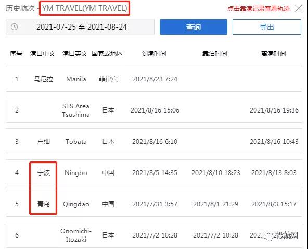Click the 导出 export button
Screen dimensions: 308x249
click(x=267, y=27)
